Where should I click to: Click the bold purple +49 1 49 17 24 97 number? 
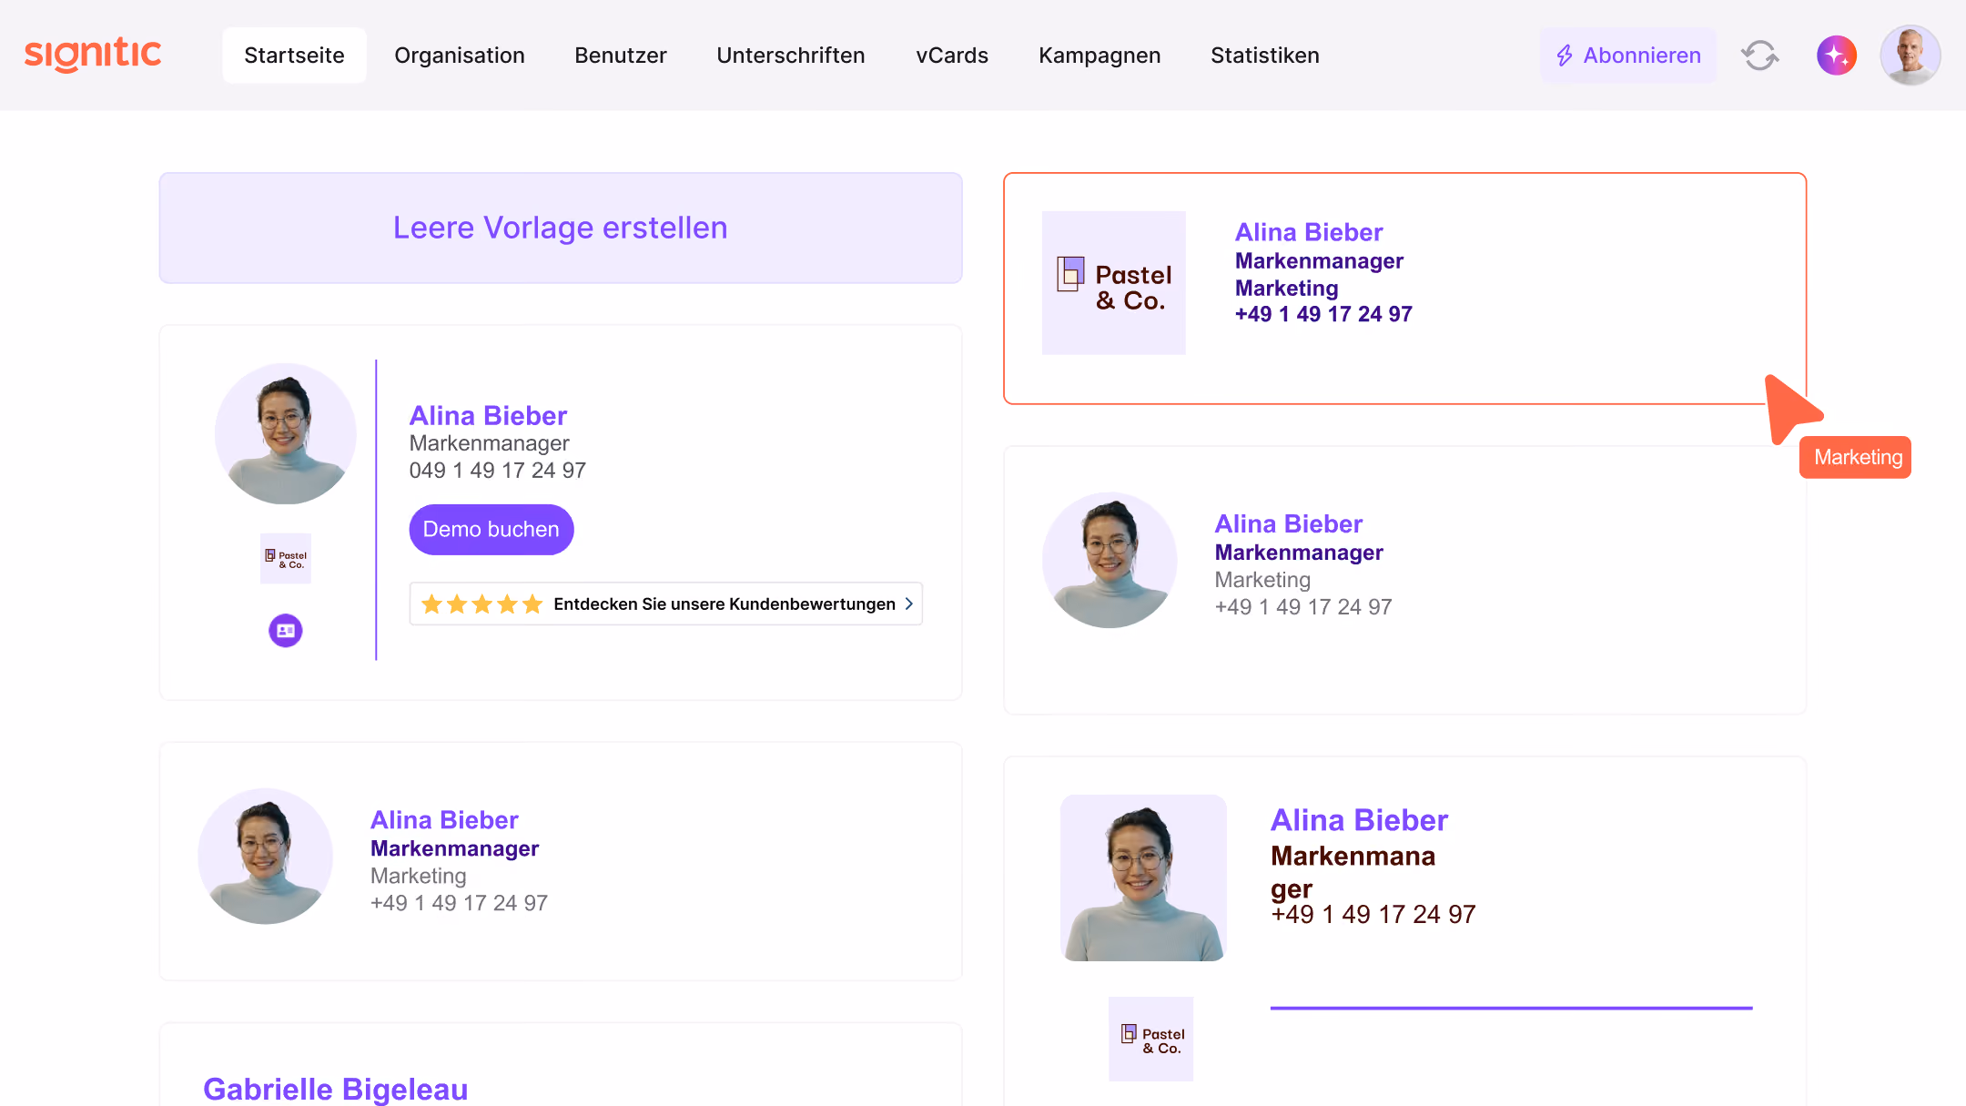tap(1323, 314)
